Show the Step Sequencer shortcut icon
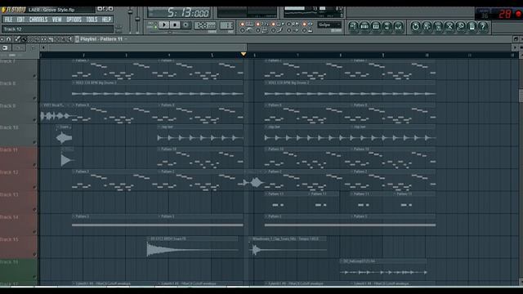 (364, 26)
